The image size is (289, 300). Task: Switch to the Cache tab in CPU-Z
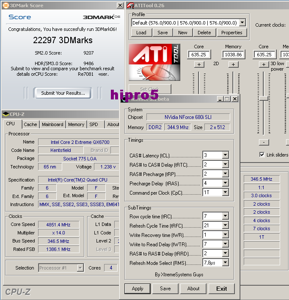tap(30, 124)
